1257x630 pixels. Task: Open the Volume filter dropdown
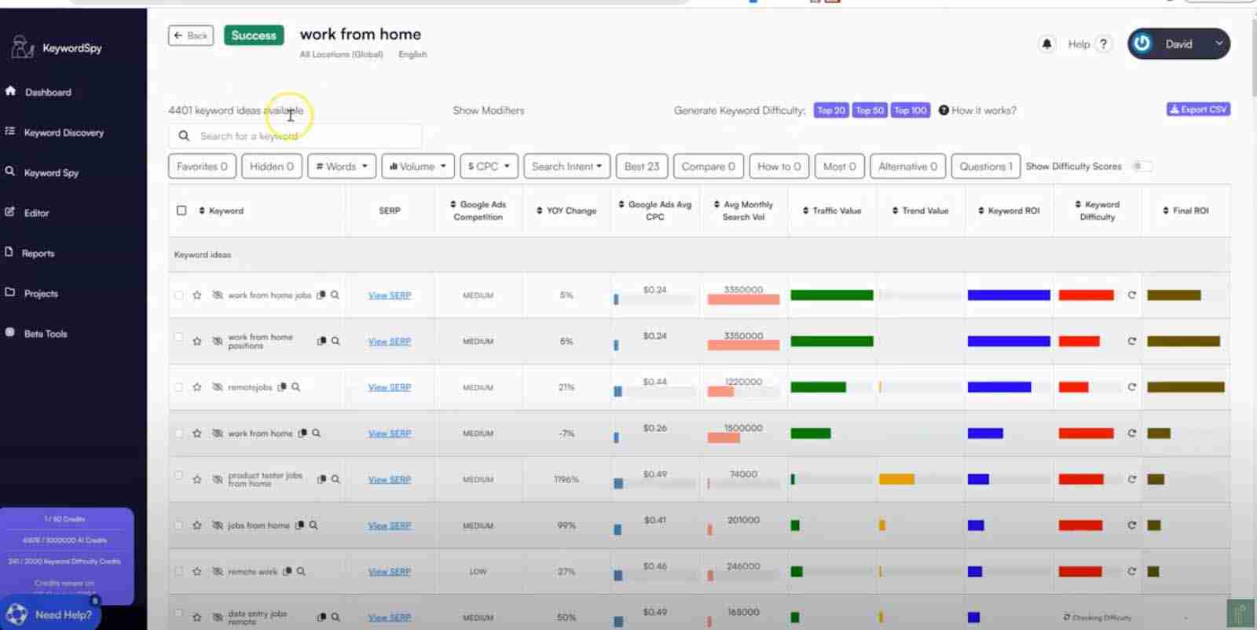point(418,167)
